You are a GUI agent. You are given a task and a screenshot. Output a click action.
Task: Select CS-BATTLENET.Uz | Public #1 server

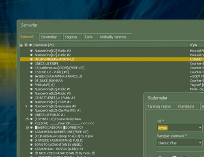pos(55,98)
